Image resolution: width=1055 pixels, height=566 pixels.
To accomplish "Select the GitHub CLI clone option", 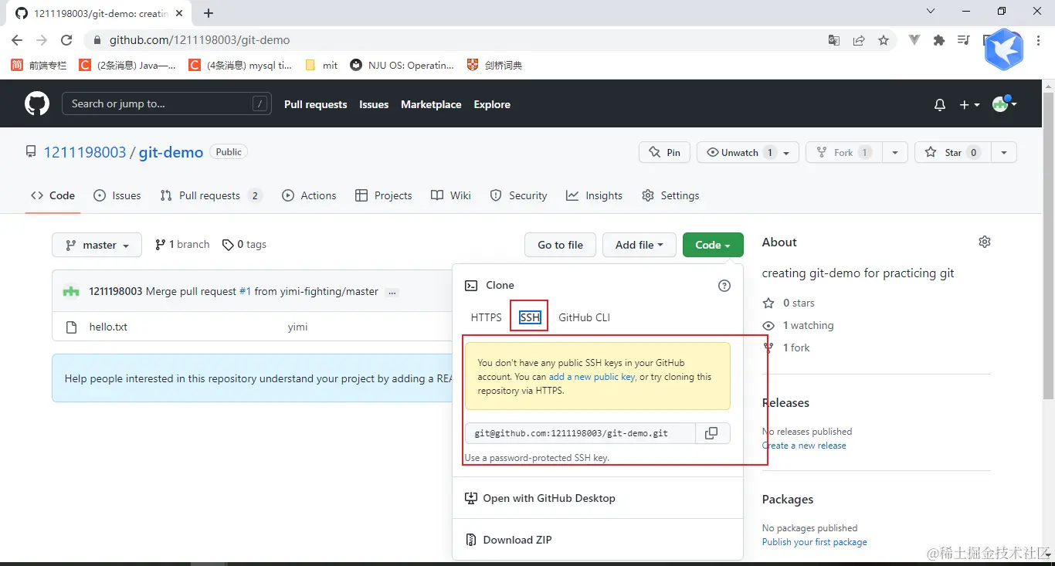I will pyautogui.click(x=585, y=317).
